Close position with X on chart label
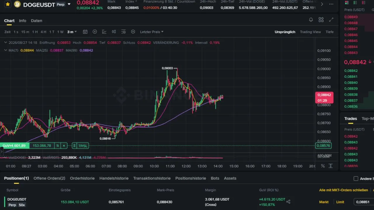The width and height of the screenshot is (374, 210). click(64, 146)
